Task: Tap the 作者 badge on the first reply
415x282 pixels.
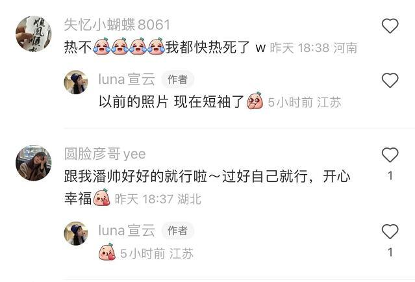Action: point(177,79)
